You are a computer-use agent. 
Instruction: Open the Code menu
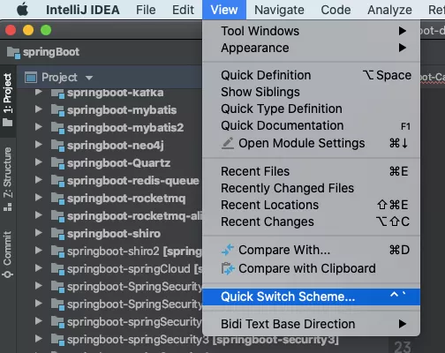(x=336, y=10)
